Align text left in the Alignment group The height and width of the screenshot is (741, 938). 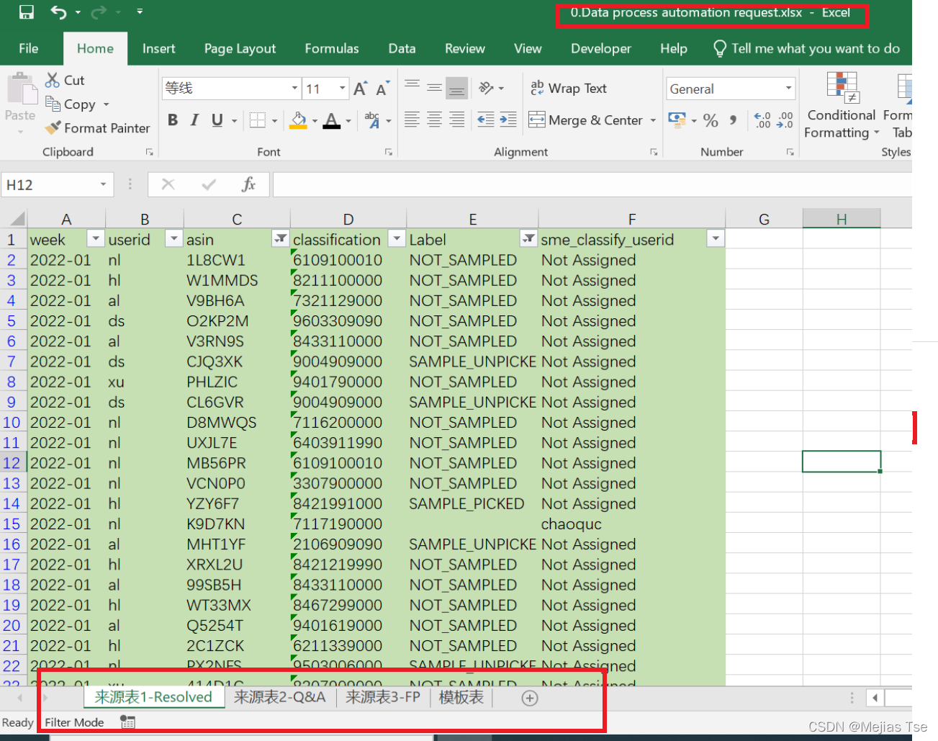click(412, 120)
